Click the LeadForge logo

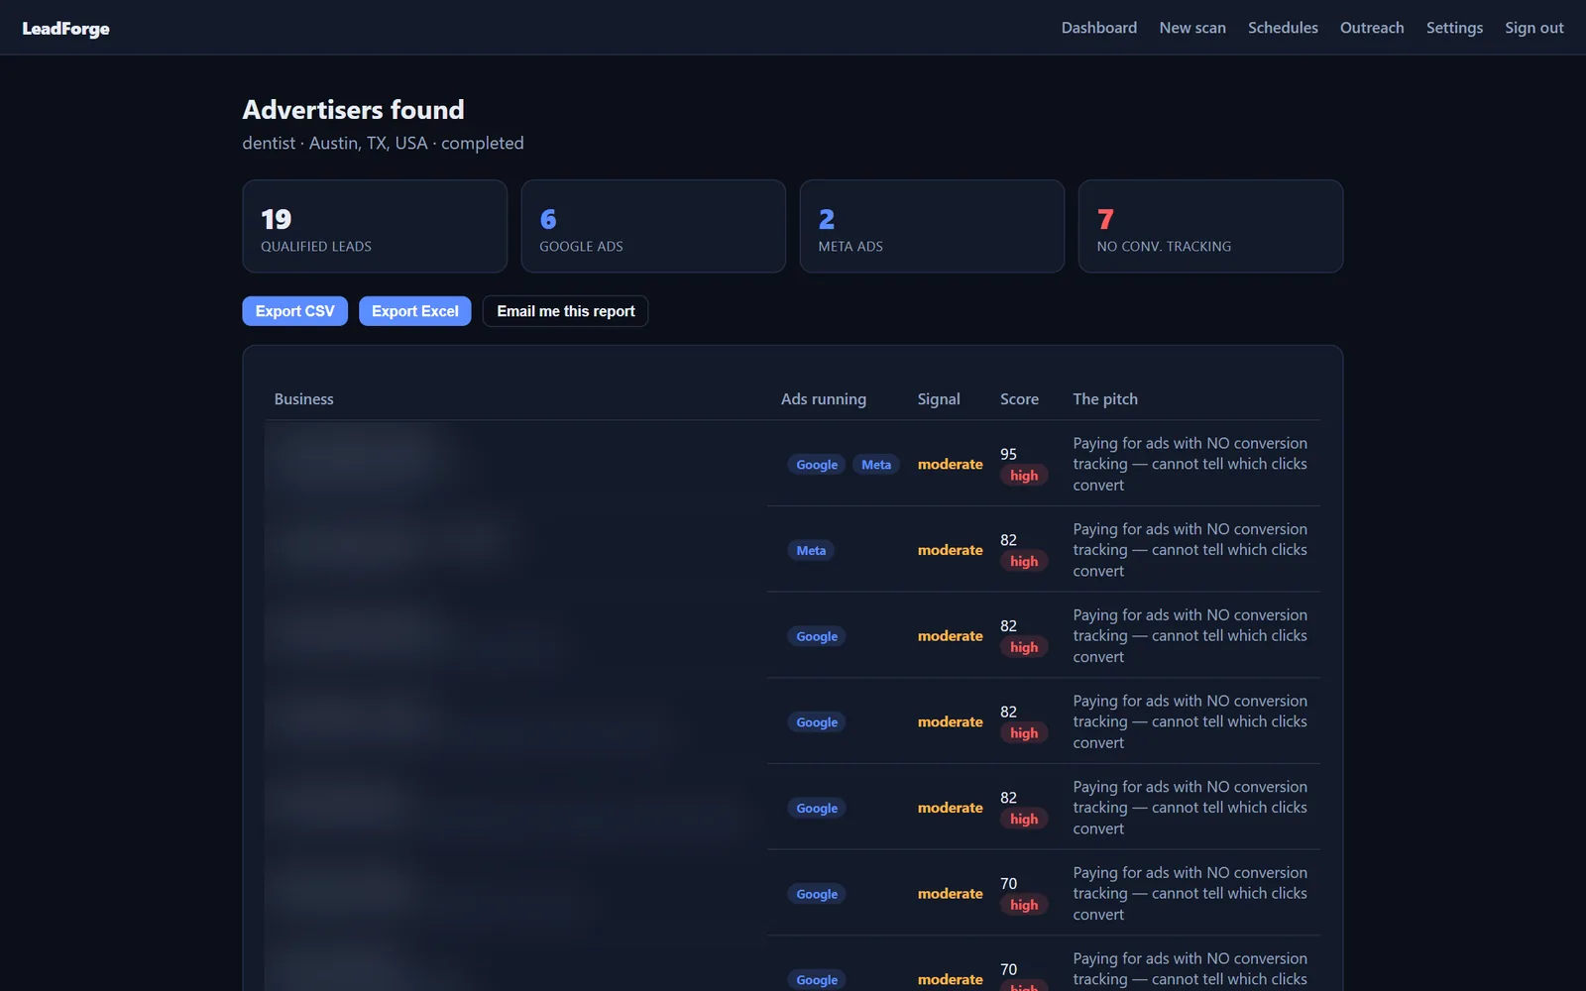[x=65, y=29]
